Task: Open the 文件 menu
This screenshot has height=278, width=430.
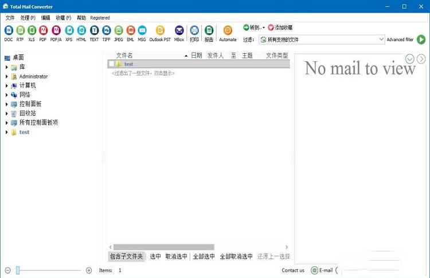Action: point(10,18)
